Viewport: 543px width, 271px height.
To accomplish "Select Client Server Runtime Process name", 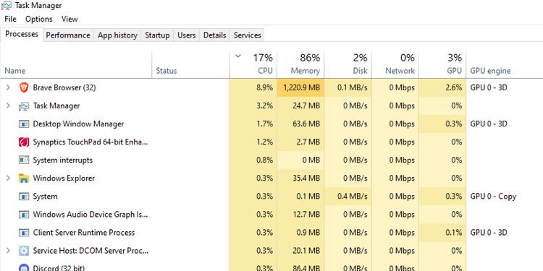I will 84,233.
